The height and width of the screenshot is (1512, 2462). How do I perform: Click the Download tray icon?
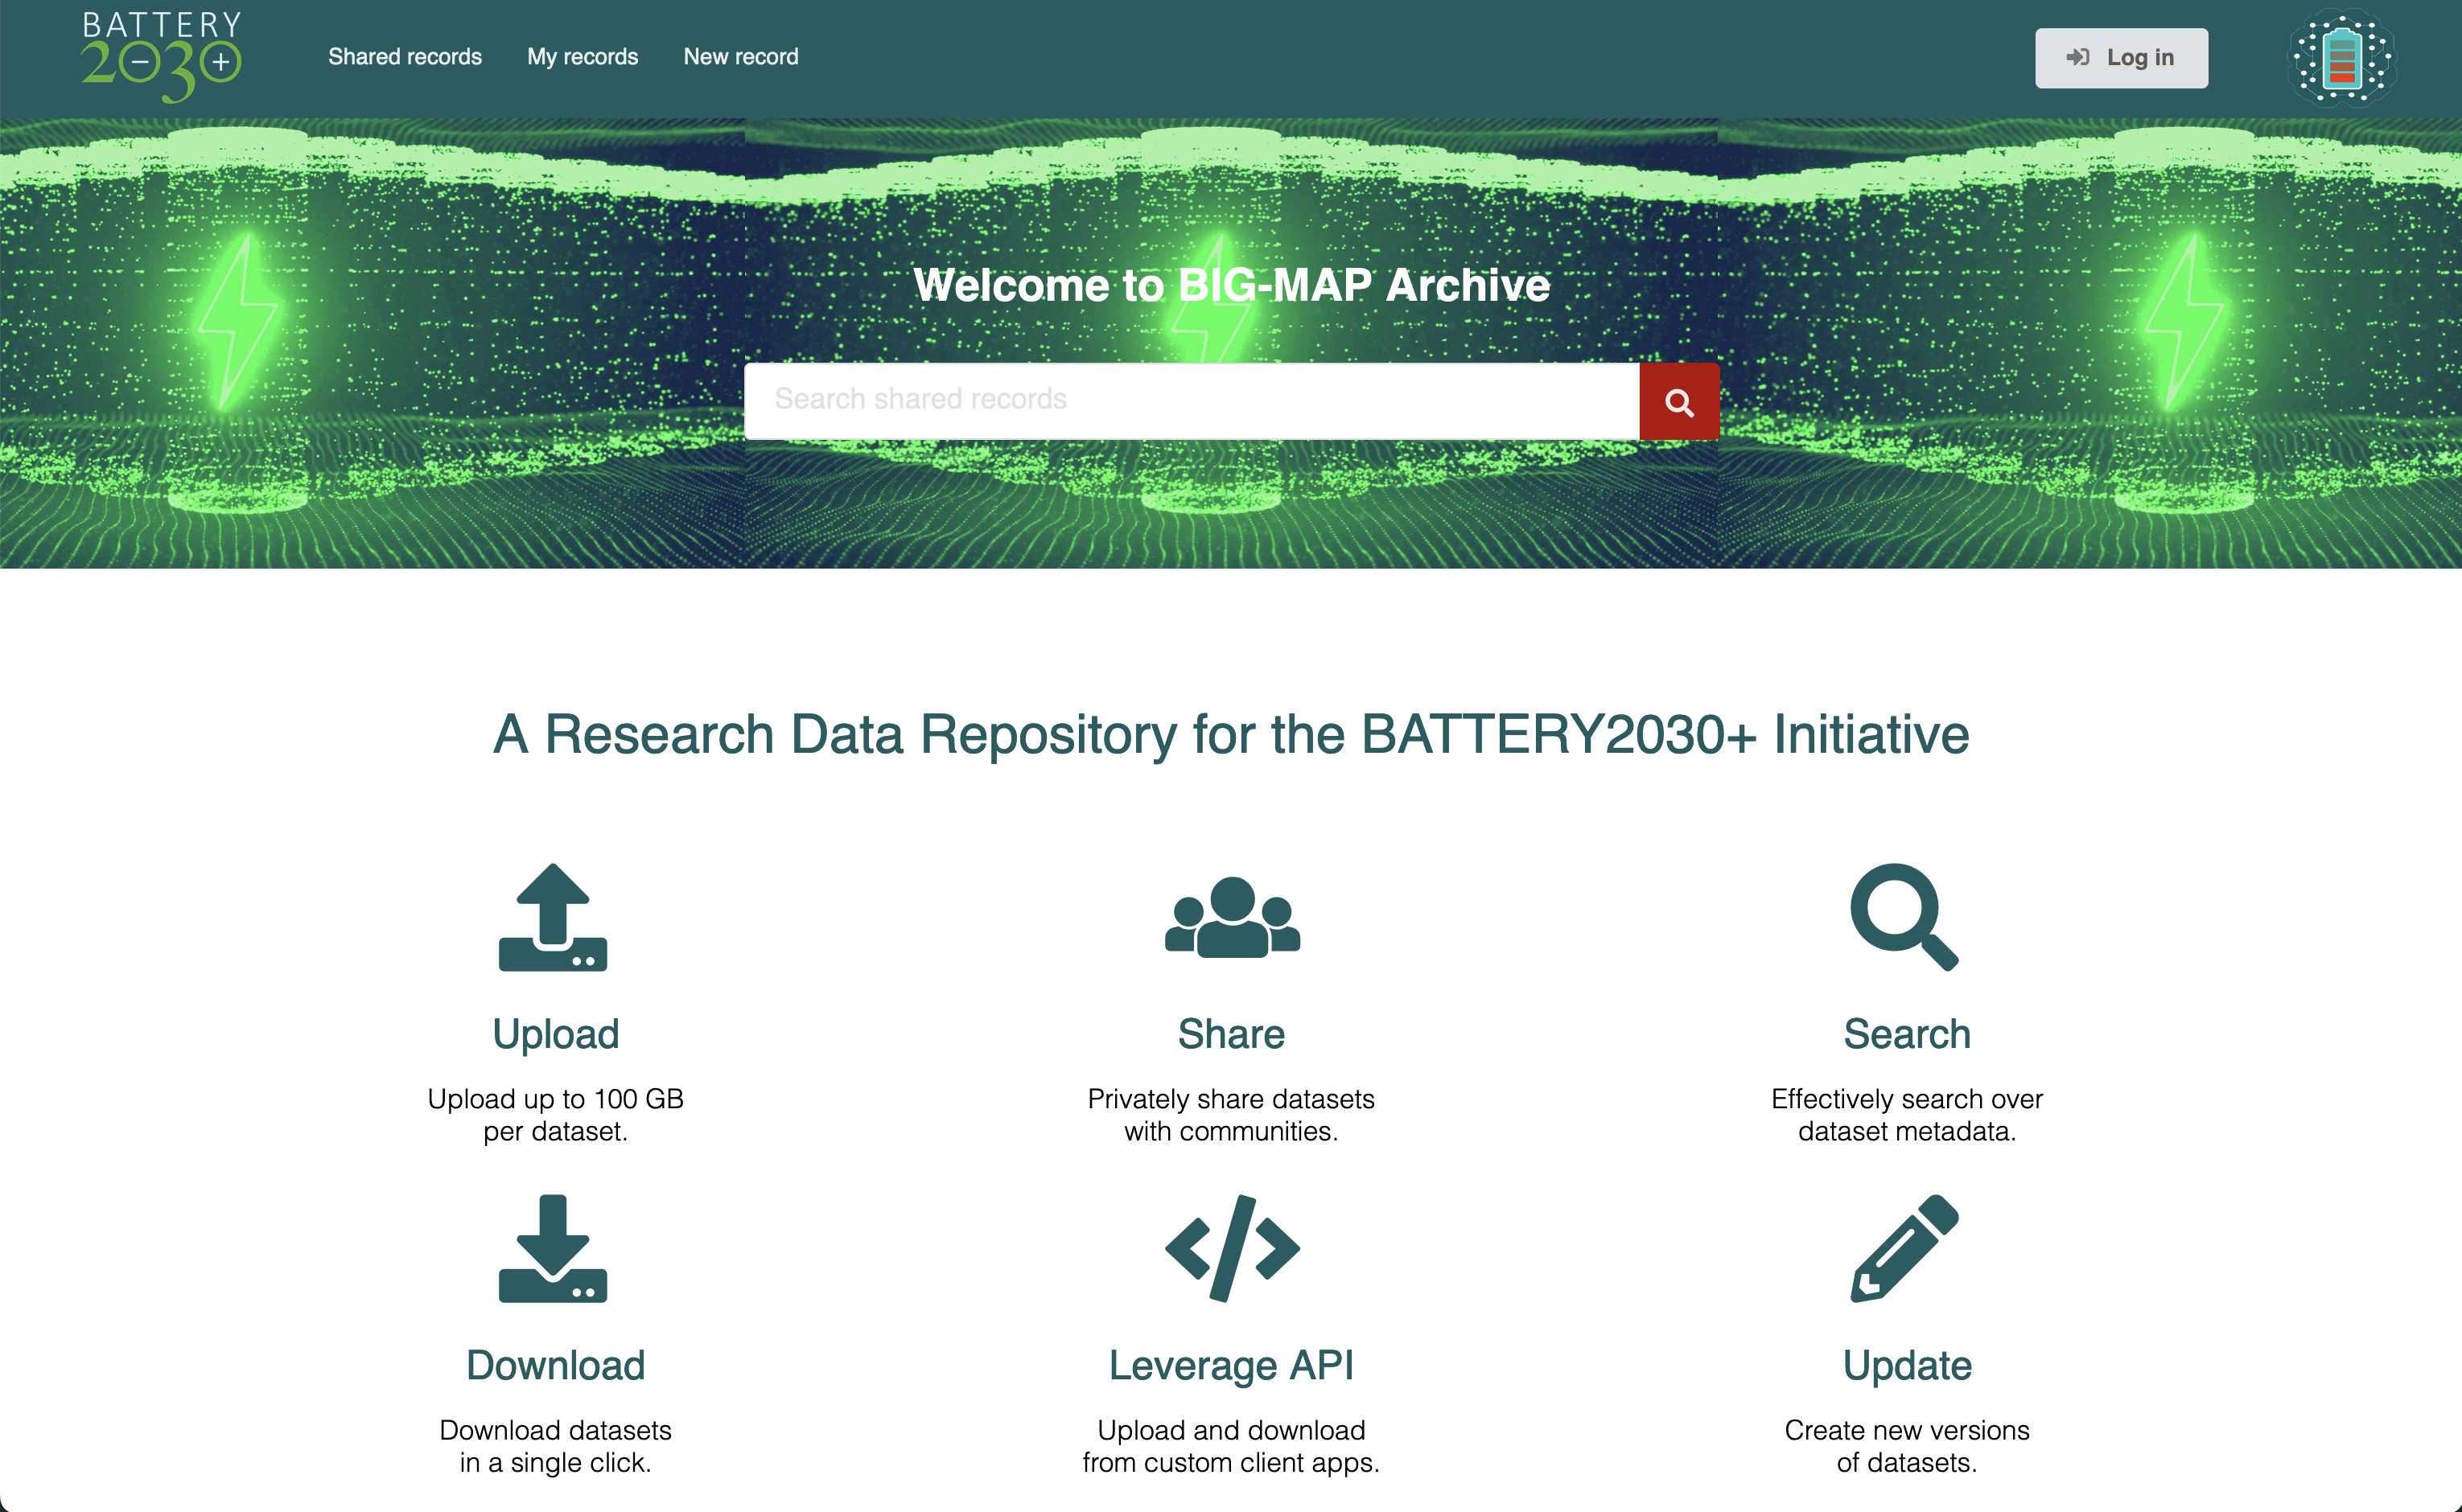[x=554, y=1248]
